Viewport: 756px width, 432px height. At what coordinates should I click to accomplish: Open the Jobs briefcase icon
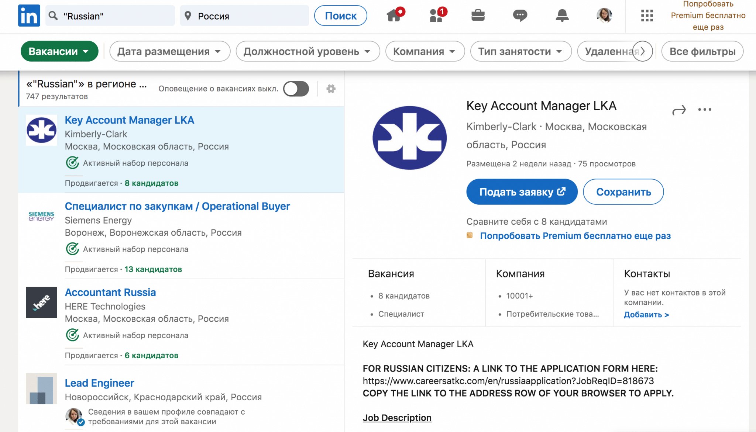(478, 15)
